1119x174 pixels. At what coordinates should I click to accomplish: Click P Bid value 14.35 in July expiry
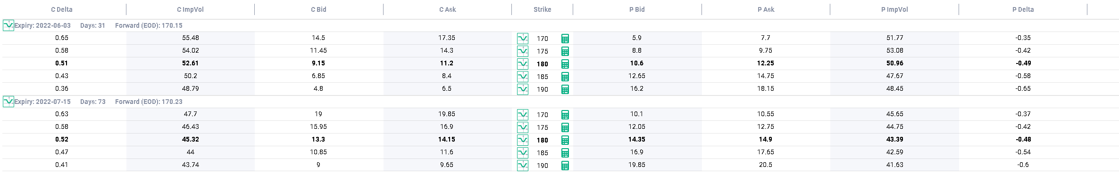point(637,140)
